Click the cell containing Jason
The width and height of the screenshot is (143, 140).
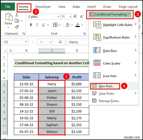(52, 91)
